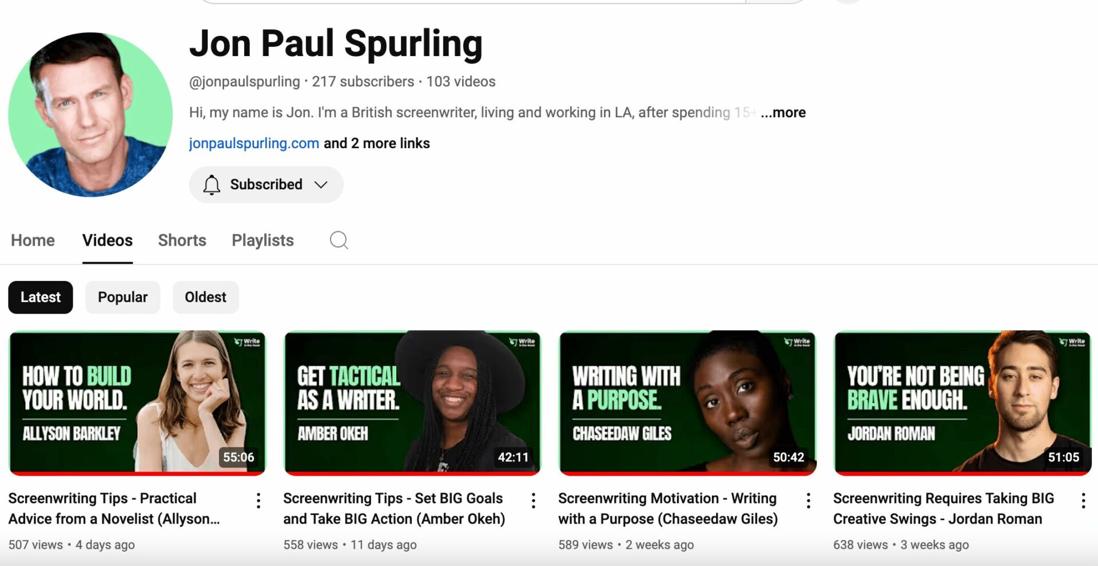Open options menu for Chaseedaw Giles video
Screen dimensions: 1098x566
[809, 501]
